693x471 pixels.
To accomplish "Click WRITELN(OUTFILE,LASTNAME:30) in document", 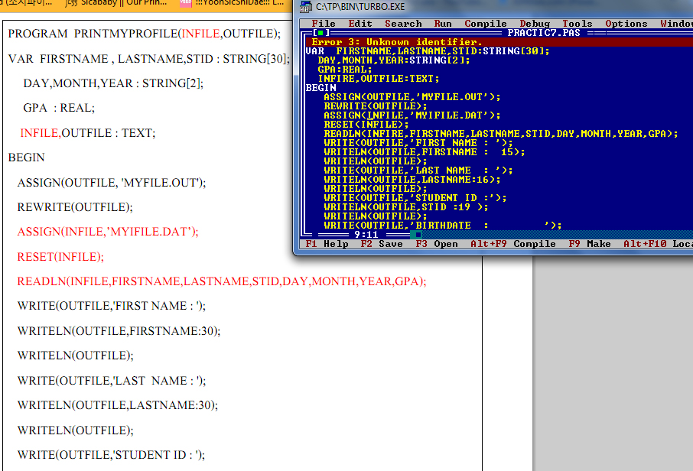I will [x=117, y=405].
